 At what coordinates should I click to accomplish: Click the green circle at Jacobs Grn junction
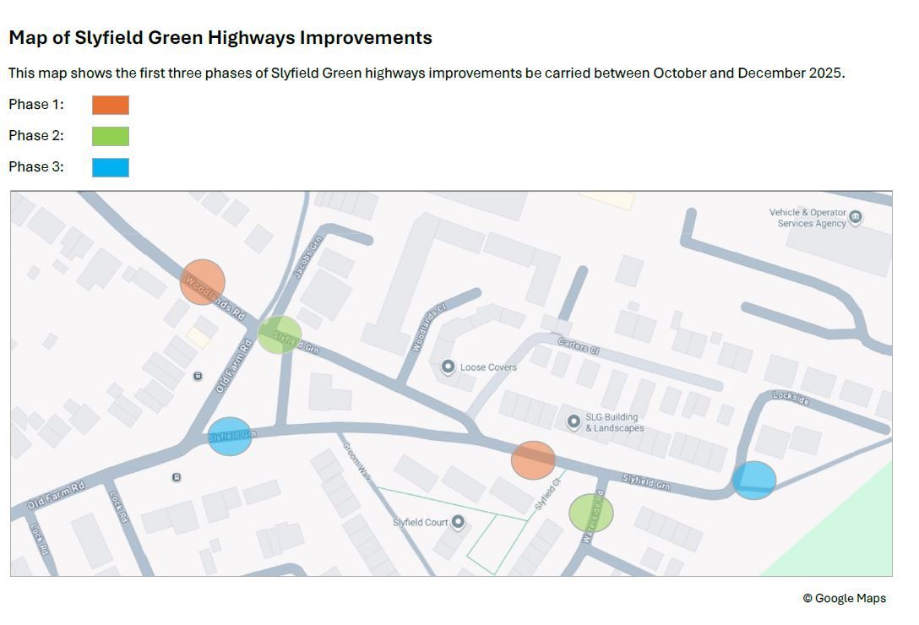coord(280,334)
